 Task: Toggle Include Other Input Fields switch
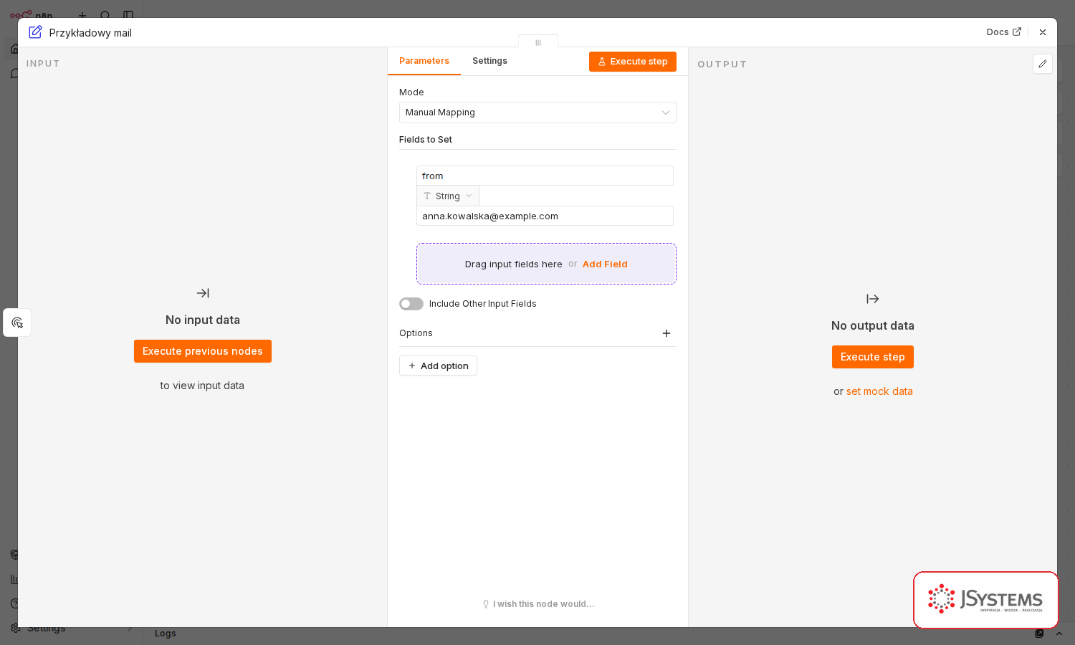point(411,304)
